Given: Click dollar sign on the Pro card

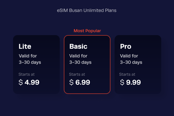Looking at the screenshot, I should coord(122,82).
